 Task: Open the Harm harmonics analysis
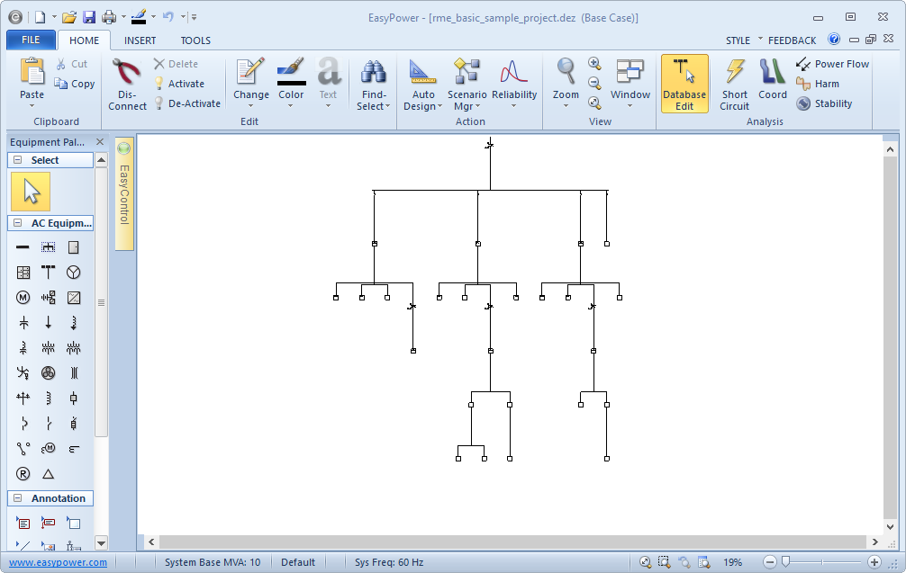tap(818, 84)
